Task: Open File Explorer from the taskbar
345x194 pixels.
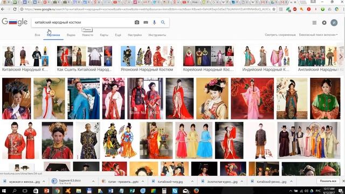Action: 79,191
